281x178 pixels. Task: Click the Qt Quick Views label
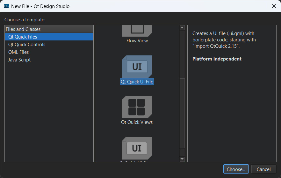point(137,122)
